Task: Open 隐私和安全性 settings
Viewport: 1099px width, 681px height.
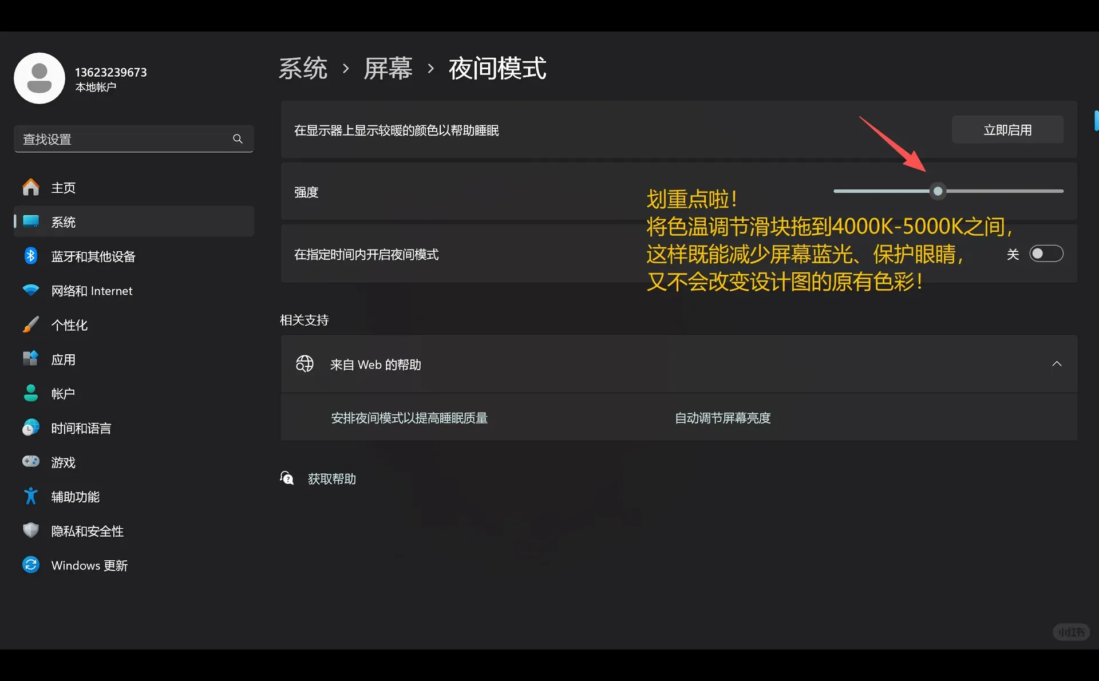Action: coord(86,530)
